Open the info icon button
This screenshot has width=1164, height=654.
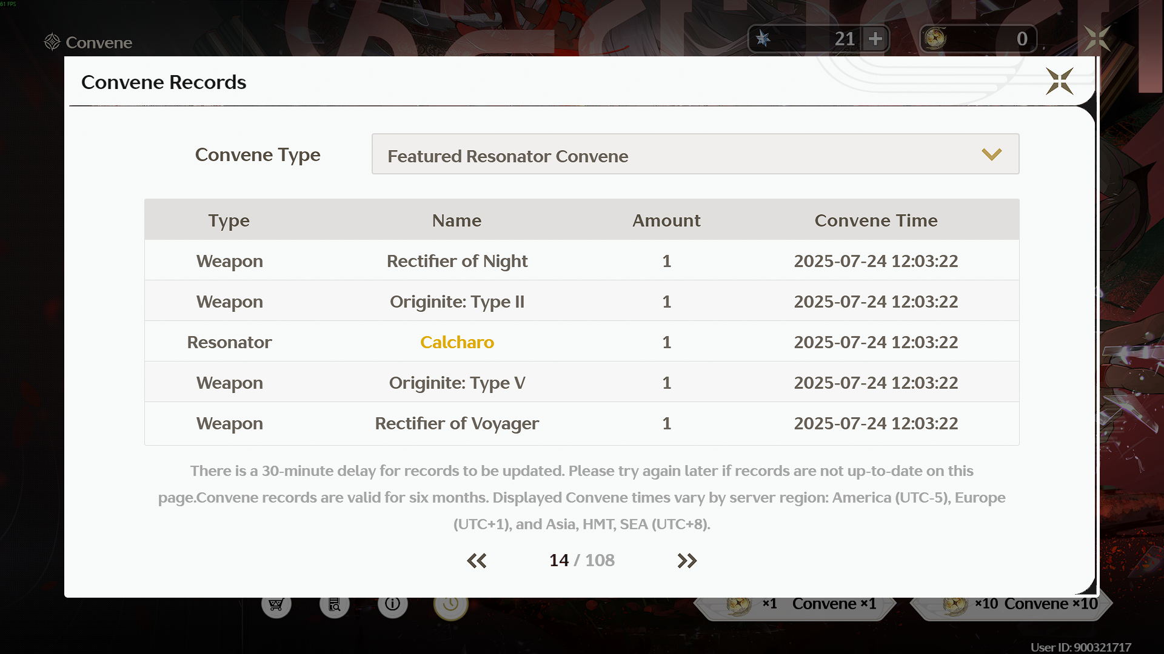tap(393, 604)
